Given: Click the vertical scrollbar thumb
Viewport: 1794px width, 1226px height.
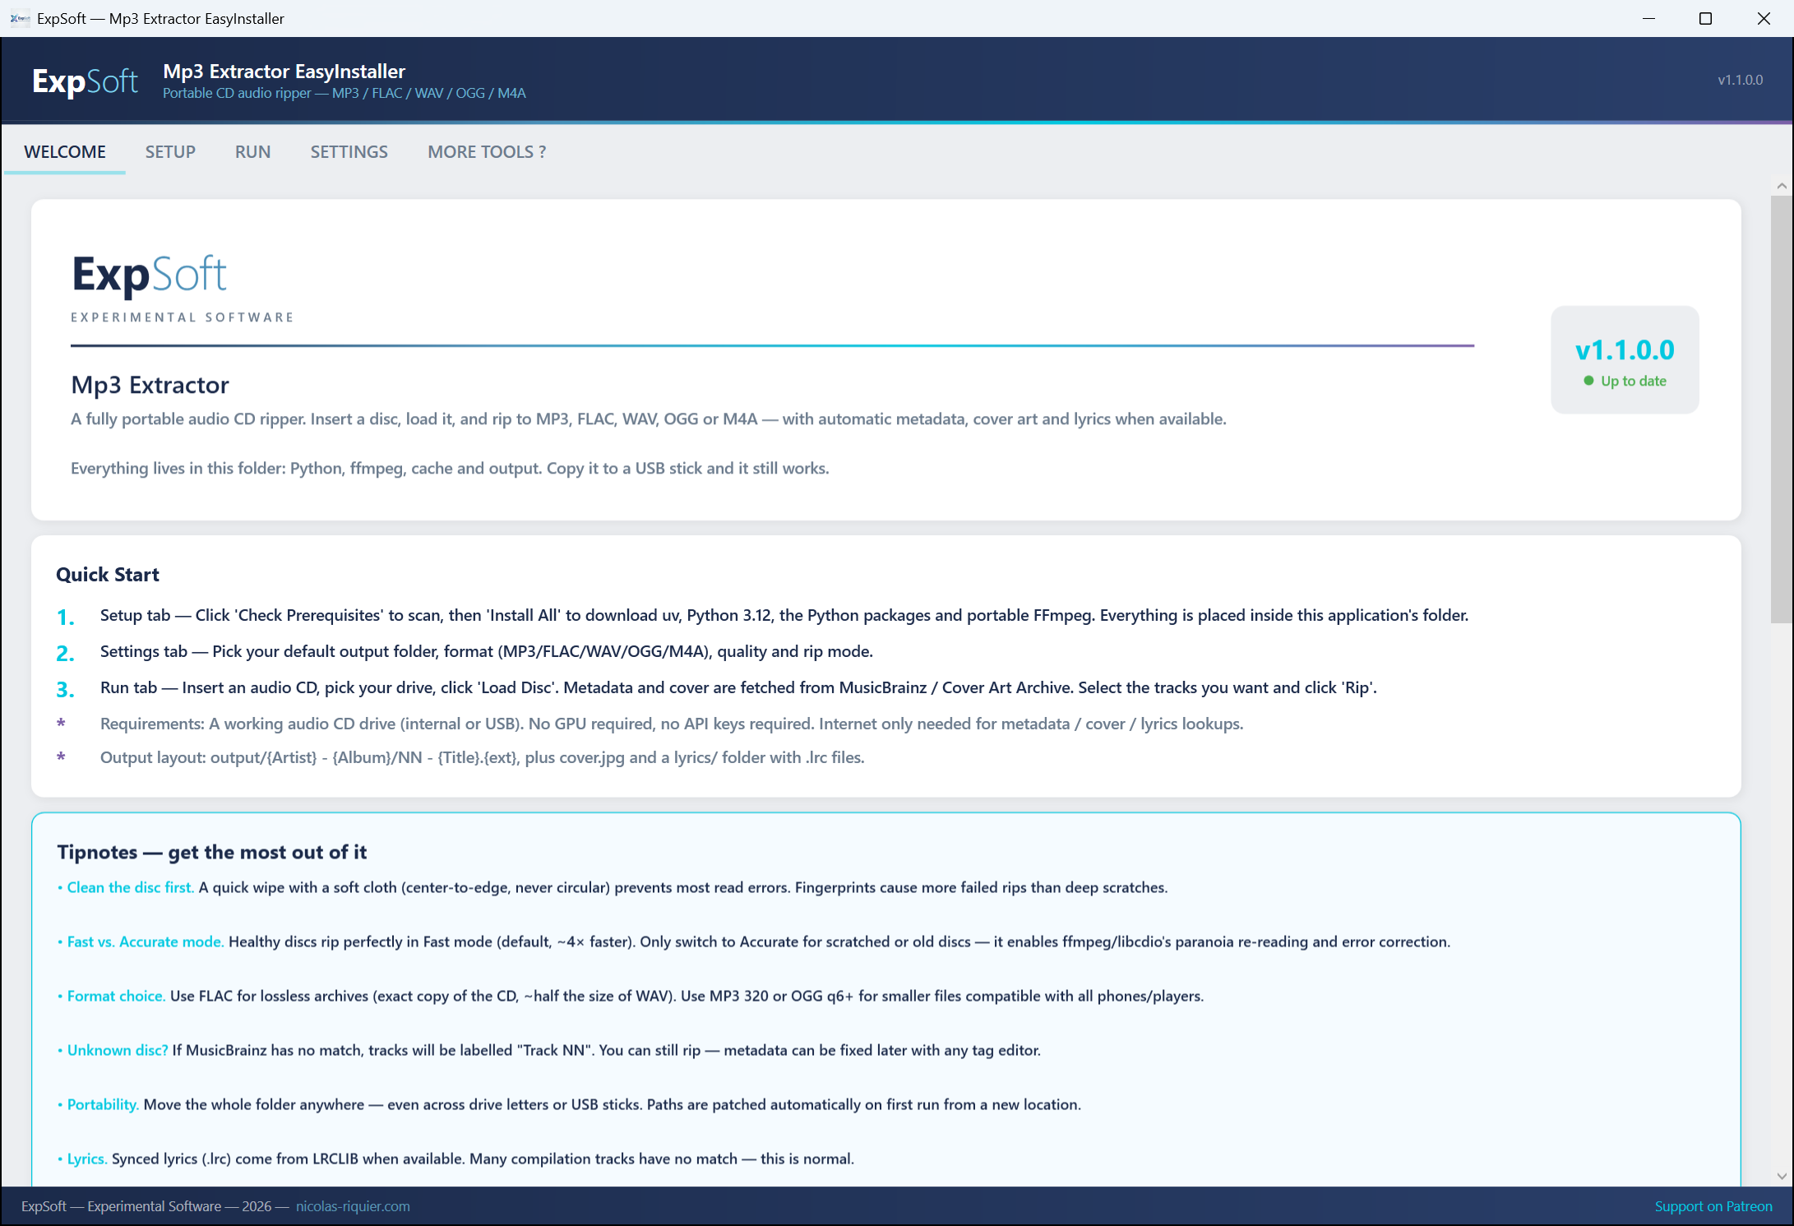Looking at the screenshot, I should tap(1782, 409).
